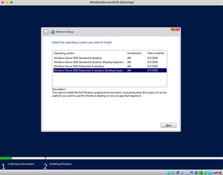Viewport: 223px width, 175px height.
Task: Close the Windows Setup dialog
Action: [175, 29]
